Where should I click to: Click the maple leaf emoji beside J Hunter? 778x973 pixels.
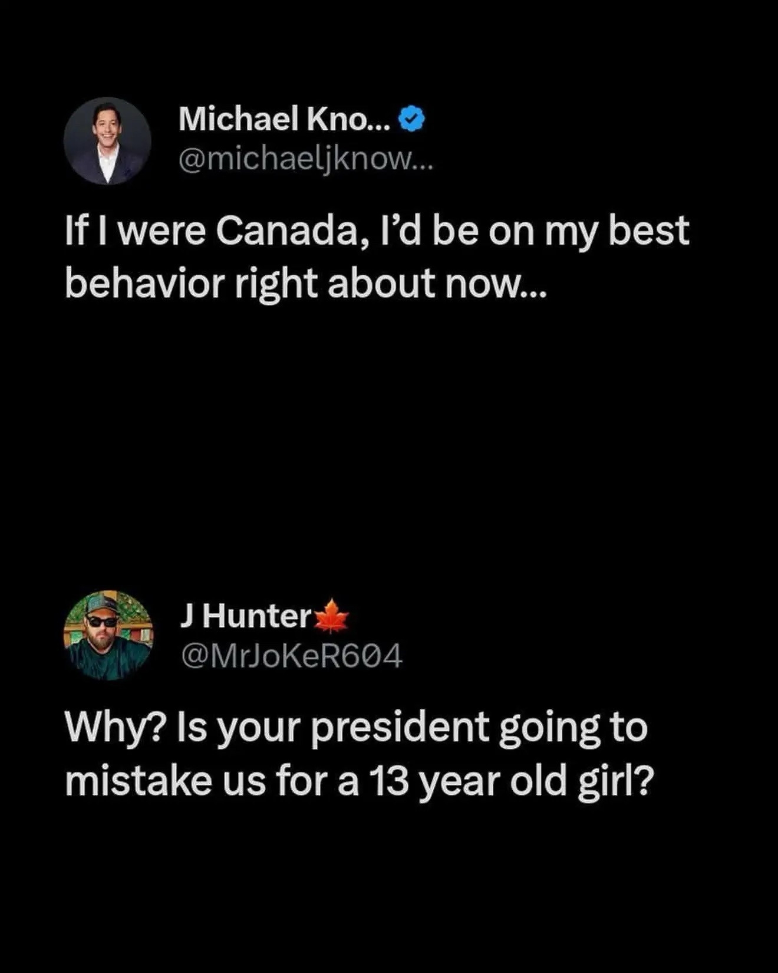pos(332,616)
